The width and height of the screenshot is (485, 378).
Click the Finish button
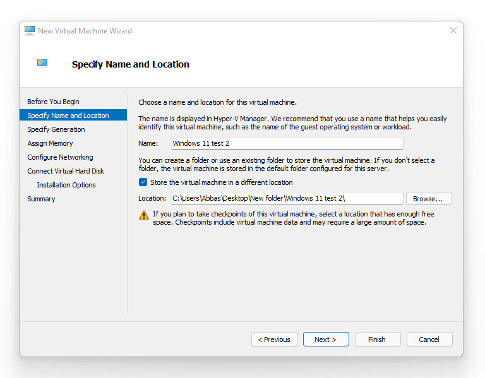tap(378, 340)
